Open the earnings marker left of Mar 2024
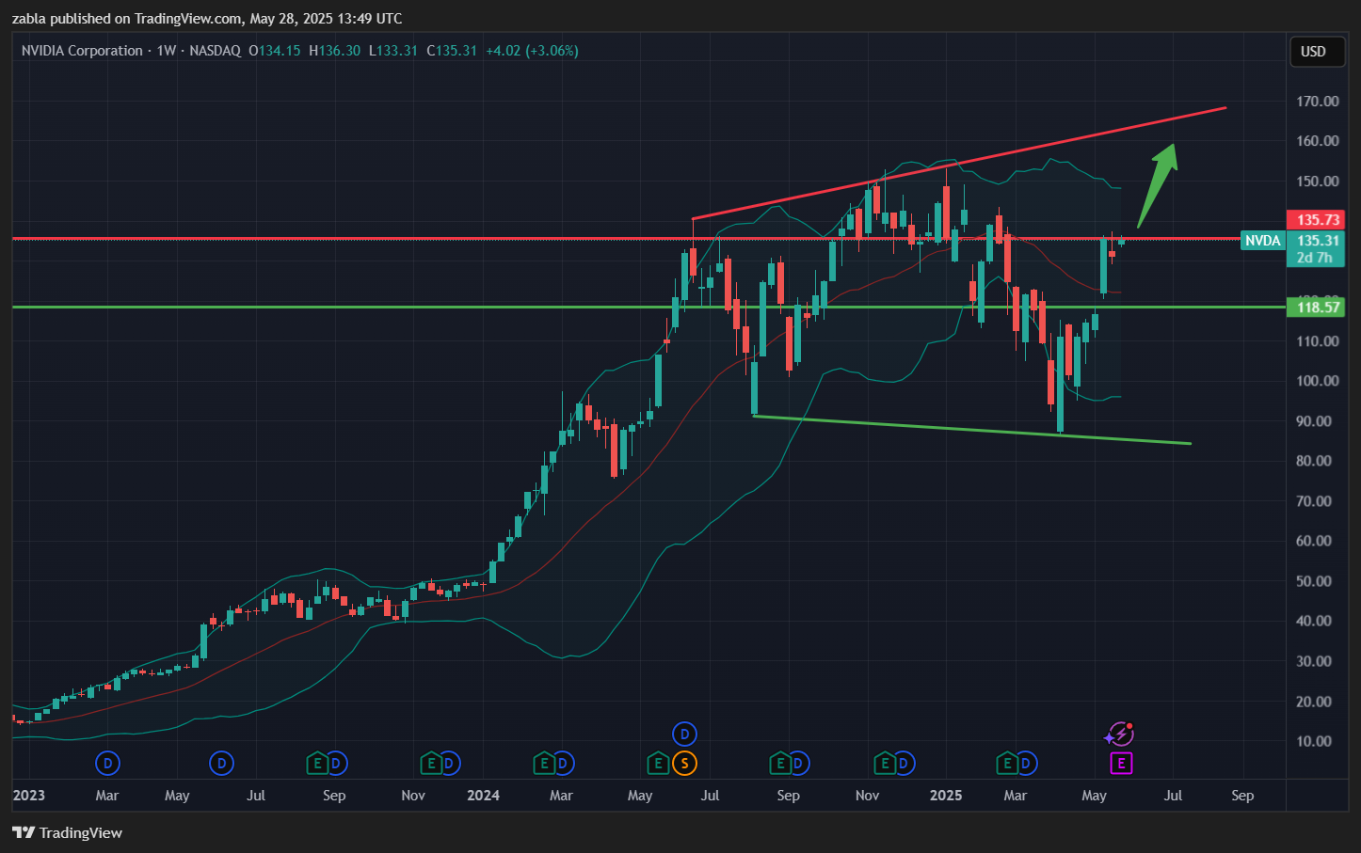 [x=543, y=763]
